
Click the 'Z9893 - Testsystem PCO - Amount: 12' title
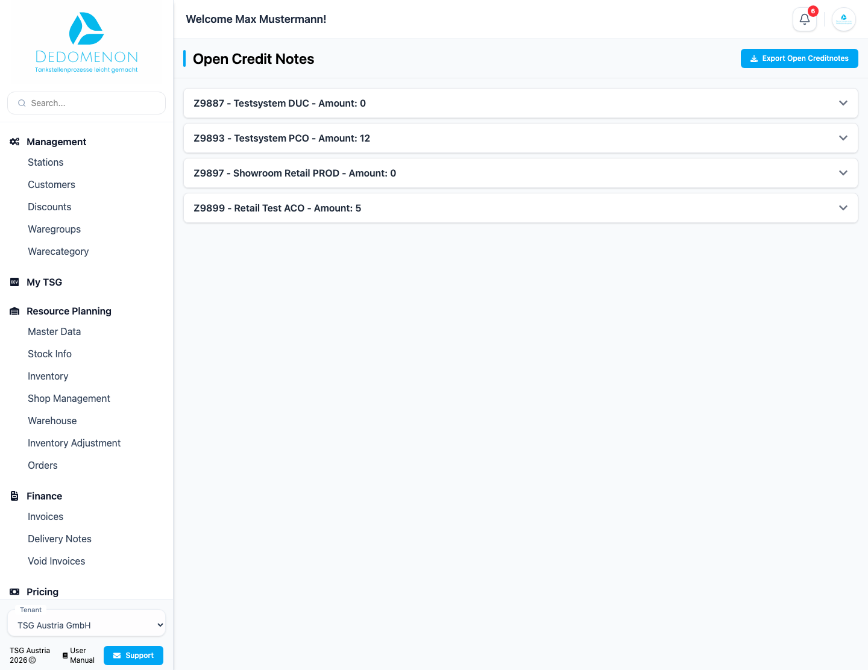282,138
